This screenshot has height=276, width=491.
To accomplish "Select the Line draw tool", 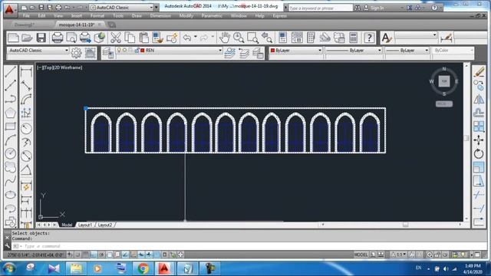I will tap(10, 71).
